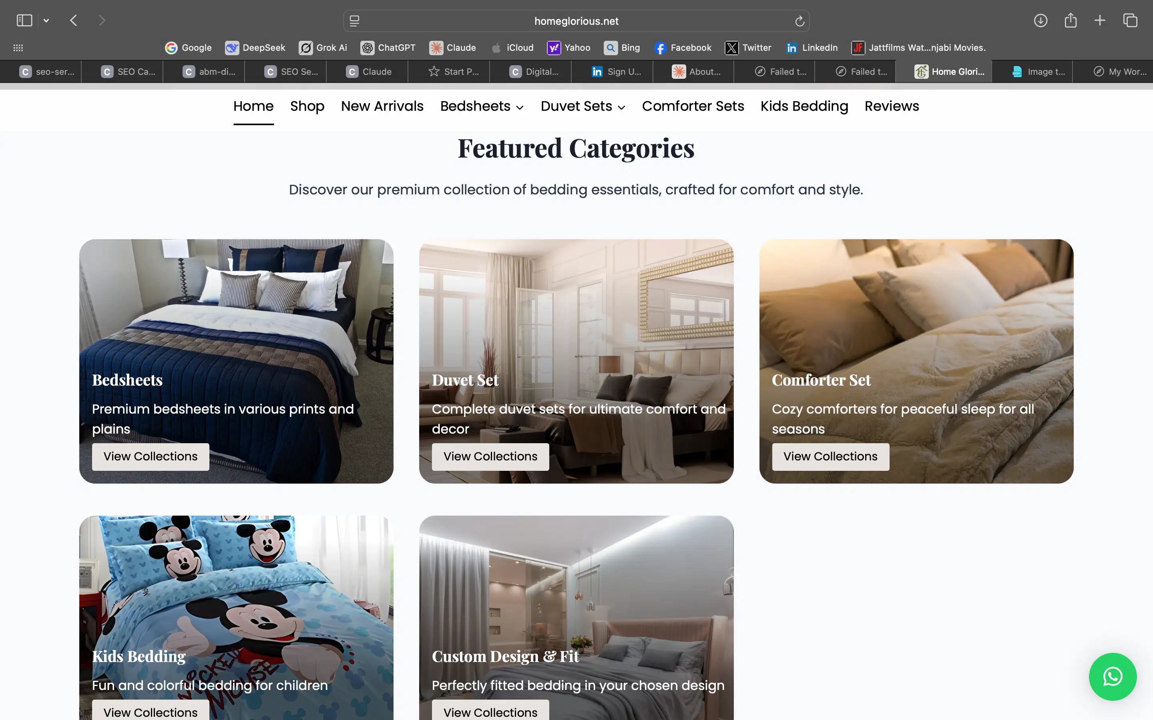1153x720 pixels.
Task: Show the tab overview icon
Action: (1130, 20)
